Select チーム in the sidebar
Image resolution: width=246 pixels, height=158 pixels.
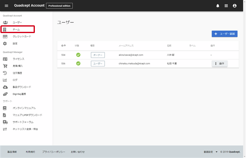(16, 29)
